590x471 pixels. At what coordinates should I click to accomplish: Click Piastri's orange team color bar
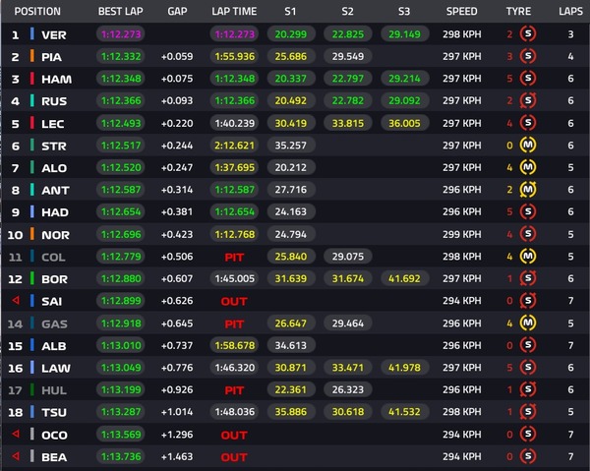32,57
